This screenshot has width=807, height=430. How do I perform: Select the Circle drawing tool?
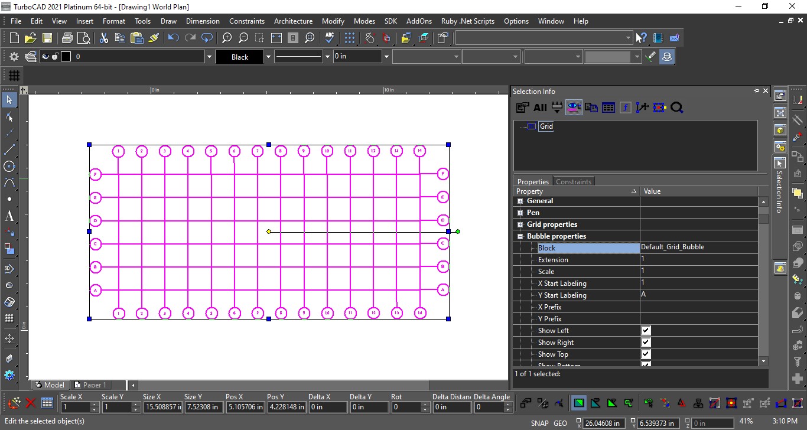[9, 166]
